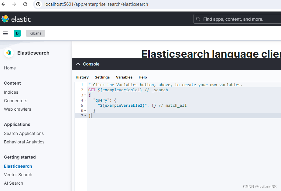Click the localhost URL address bar
This screenshot has height=191, width=281.
pos(158,4)
